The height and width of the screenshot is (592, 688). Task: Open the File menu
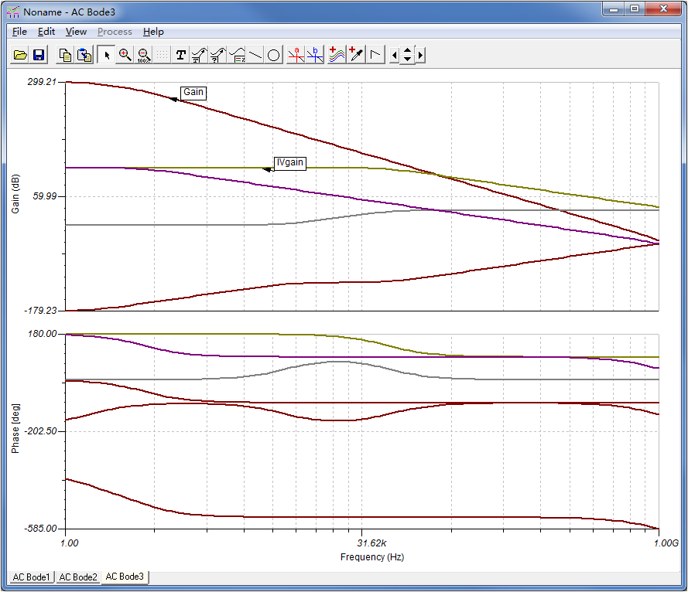tap(19, 32)
